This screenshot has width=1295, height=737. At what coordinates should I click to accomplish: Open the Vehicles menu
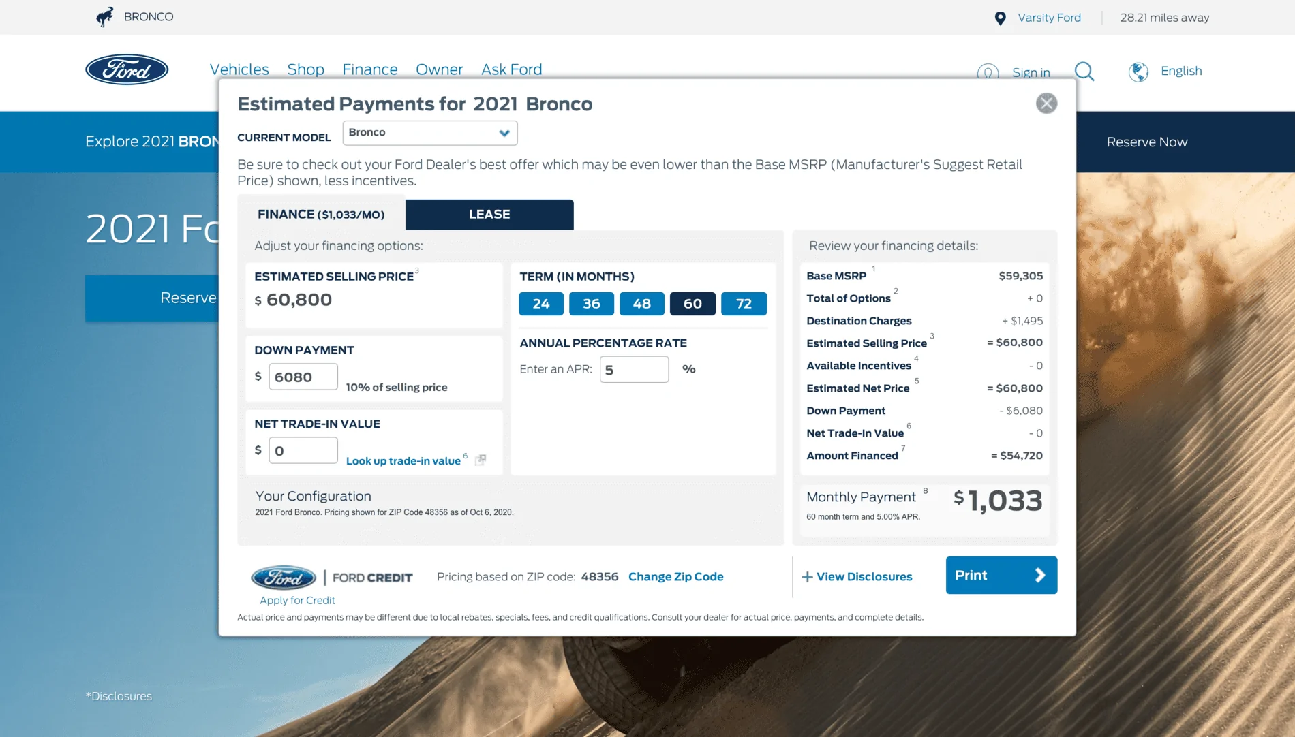coord(239,69)
